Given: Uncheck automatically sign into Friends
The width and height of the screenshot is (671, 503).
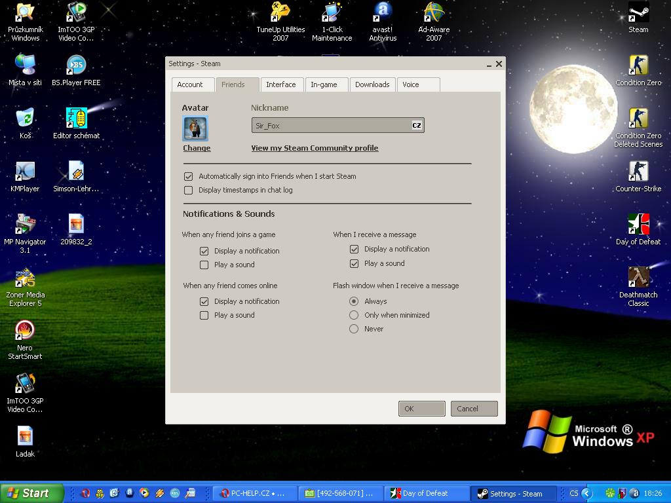Looking at the screenshot, I should (x=188, y=176).
